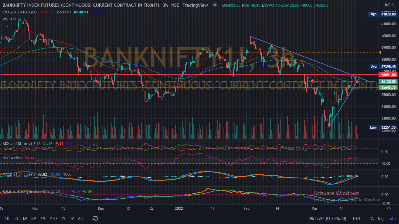This screenshot has height=224, width=399.
Task: Click the 3h interval in the title
Action: click(165, 5)
